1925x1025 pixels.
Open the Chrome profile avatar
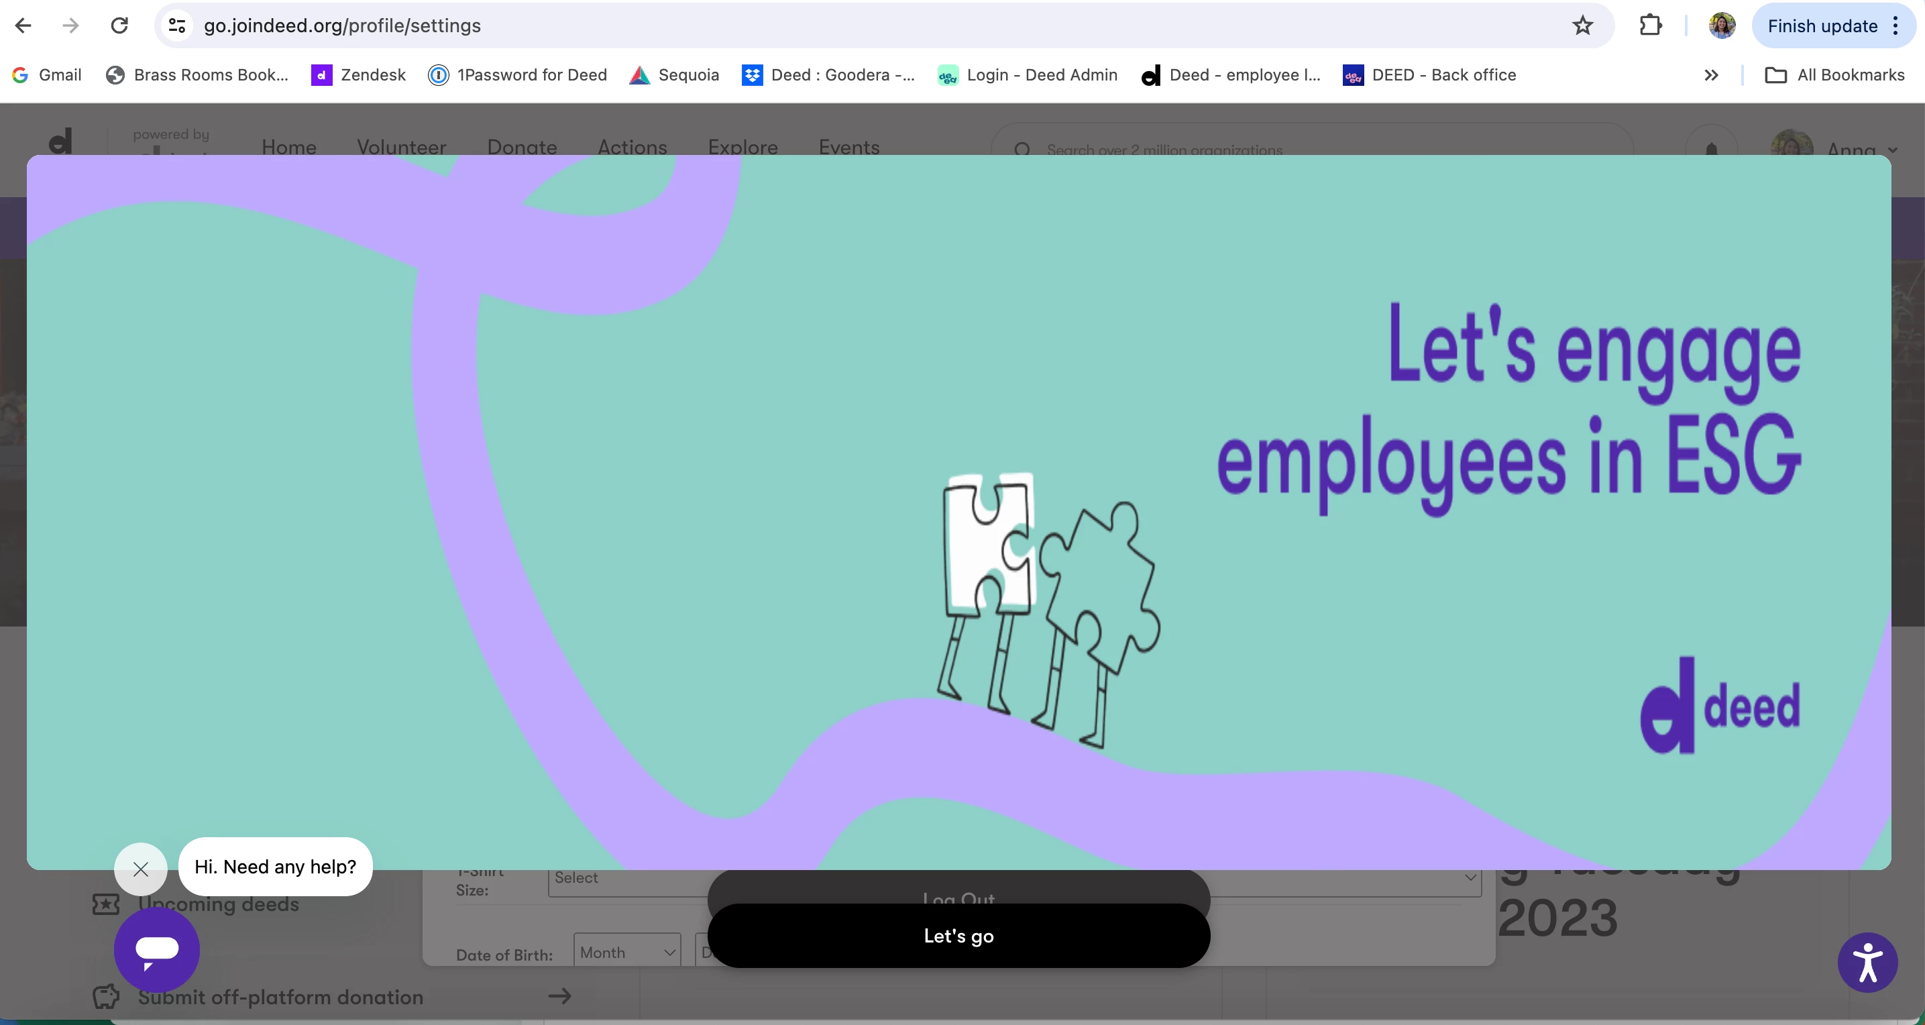click(x=1722, y=25)
